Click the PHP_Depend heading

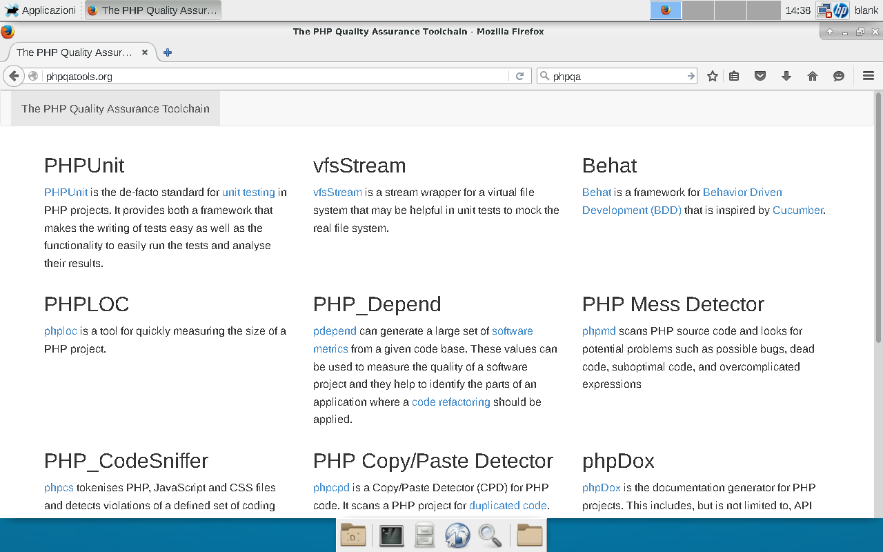click(377, 304)
